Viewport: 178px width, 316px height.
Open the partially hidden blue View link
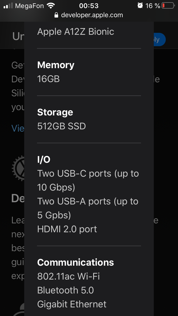[18, 128]
